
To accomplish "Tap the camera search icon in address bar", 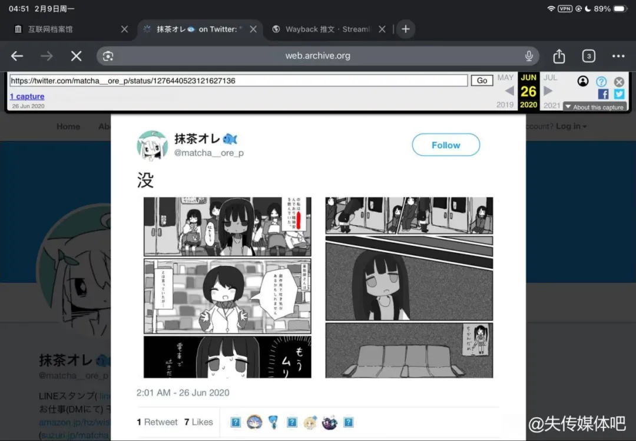I will pos(108,56).
